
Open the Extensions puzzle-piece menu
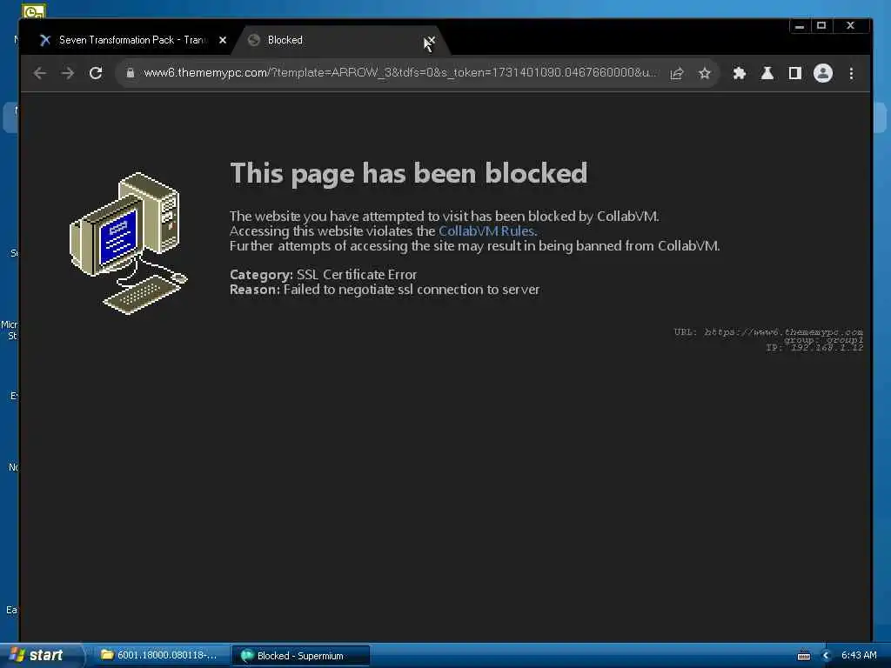[x=739, y=73]
